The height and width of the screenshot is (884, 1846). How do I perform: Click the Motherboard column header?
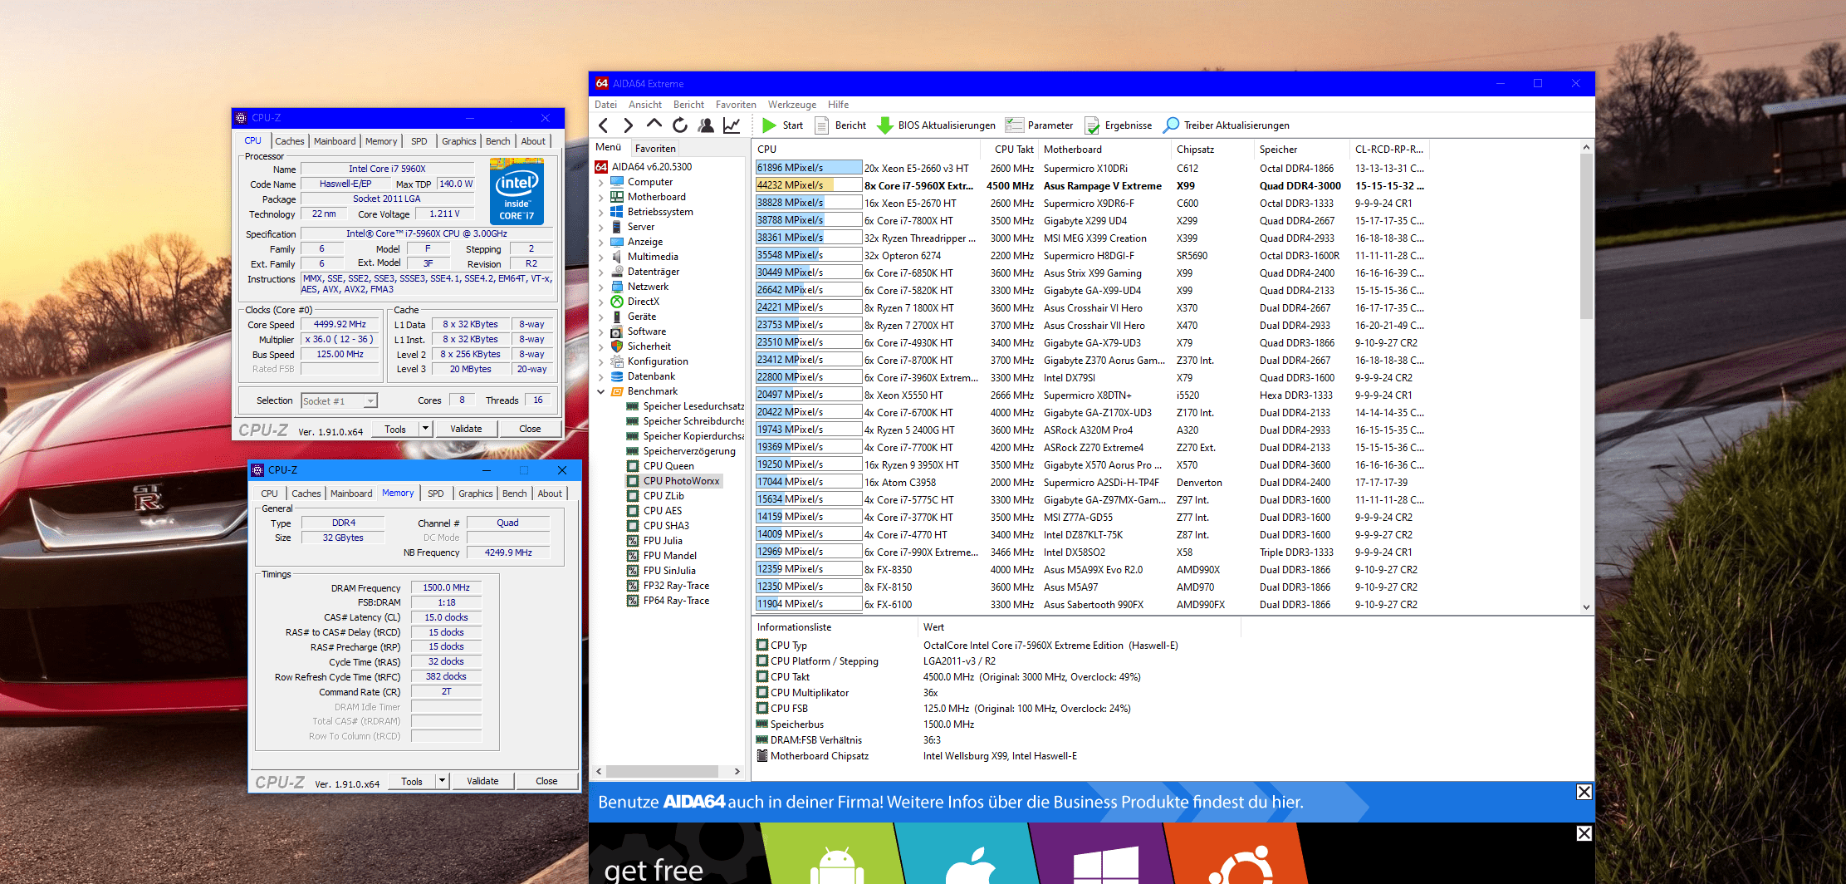[1104, 150]
